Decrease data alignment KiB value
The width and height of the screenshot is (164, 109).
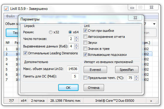pyautogui.click(x=76, y=48)
